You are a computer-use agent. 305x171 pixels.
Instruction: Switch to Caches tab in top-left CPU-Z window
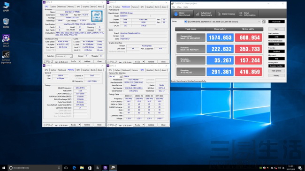coord(53,7)
